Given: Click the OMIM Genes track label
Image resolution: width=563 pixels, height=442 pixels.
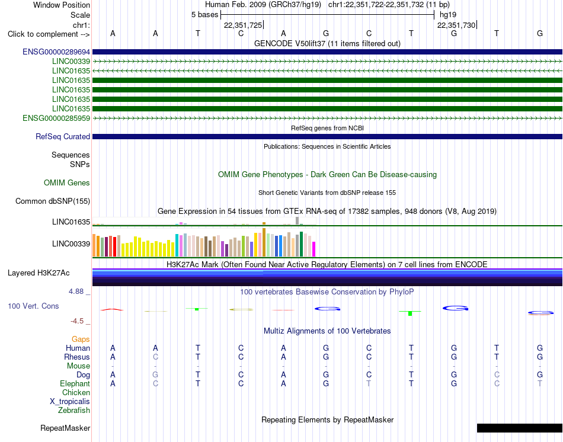Looking at the screenshot, I should coord(67,182).
